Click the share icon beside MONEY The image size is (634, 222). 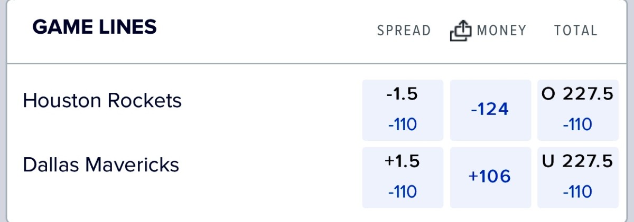460,32
